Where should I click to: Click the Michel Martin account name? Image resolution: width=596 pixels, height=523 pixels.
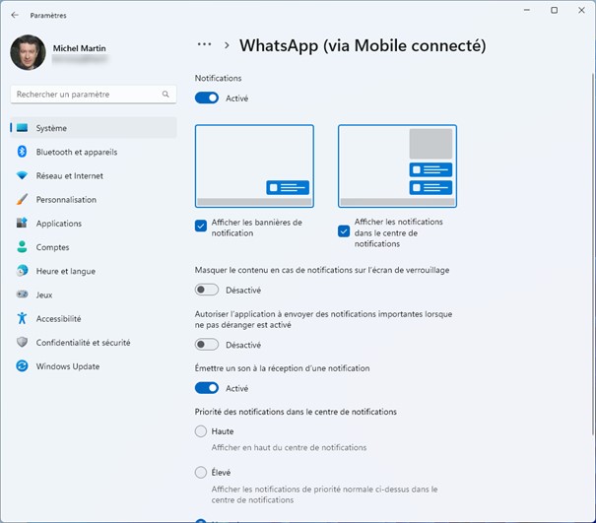pyautogui.click(x=80, y=48)
